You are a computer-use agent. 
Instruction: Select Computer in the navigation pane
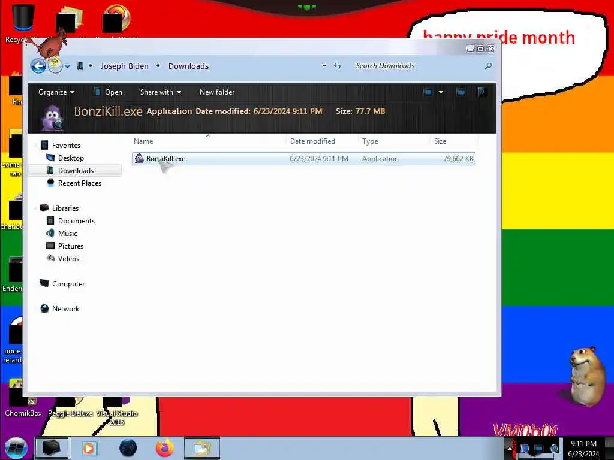[x=68, y=283]
